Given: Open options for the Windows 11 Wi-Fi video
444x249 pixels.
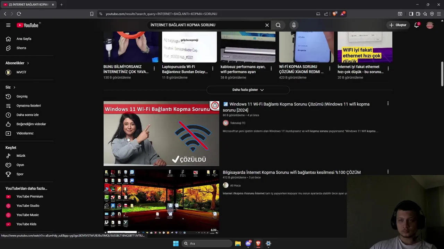Looking at the screenshot, I should [x=388, y=103].
